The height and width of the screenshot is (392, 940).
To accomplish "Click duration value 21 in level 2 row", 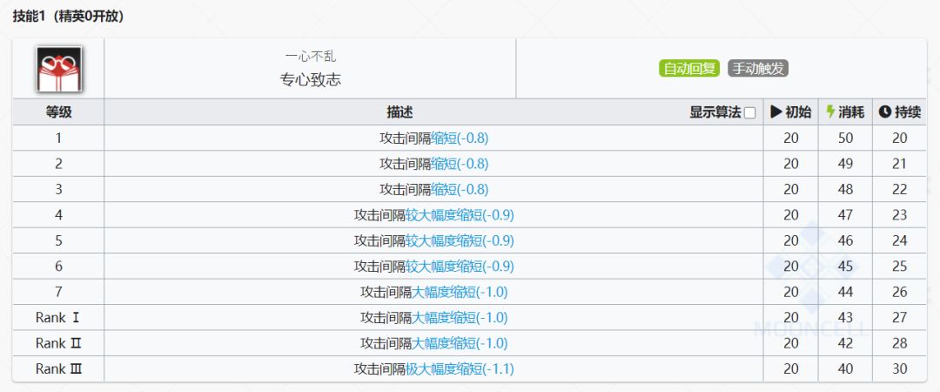I will pyautogui.click(x=900, y=164).
